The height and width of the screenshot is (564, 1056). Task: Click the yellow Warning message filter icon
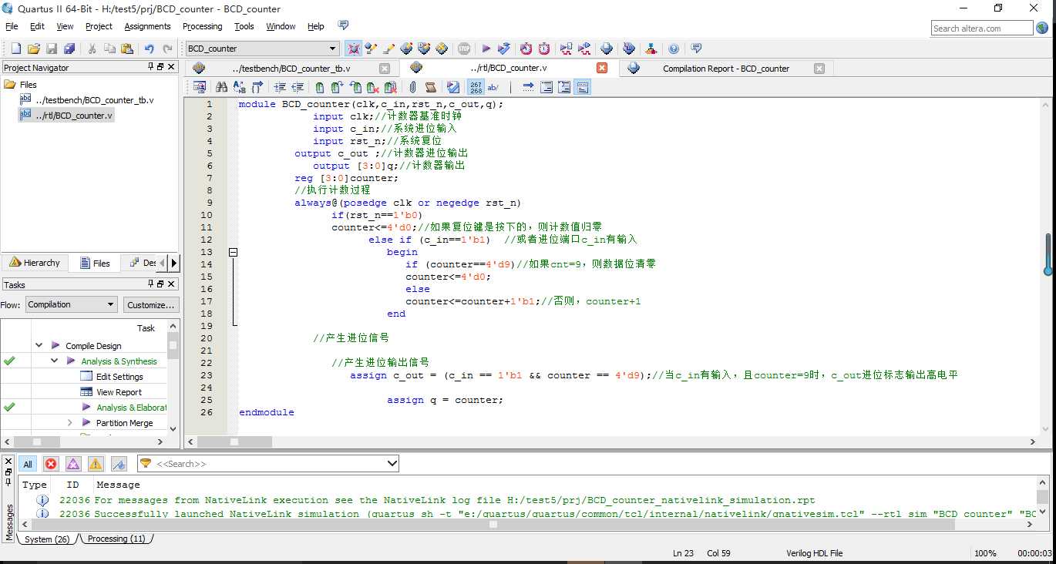[x=96, y=464]
